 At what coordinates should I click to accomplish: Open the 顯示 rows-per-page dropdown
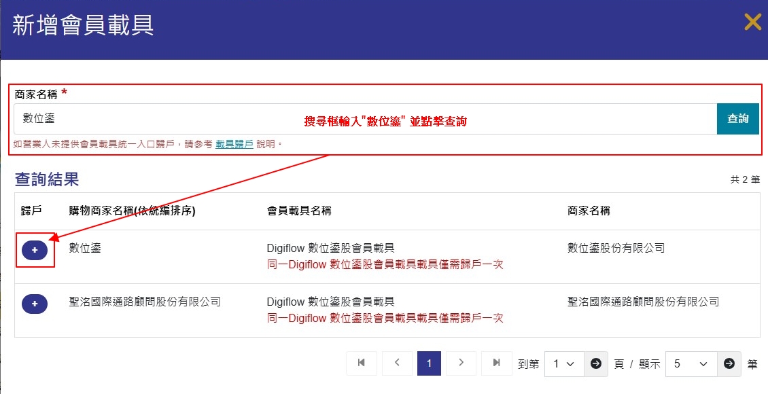tap(691, 364)
